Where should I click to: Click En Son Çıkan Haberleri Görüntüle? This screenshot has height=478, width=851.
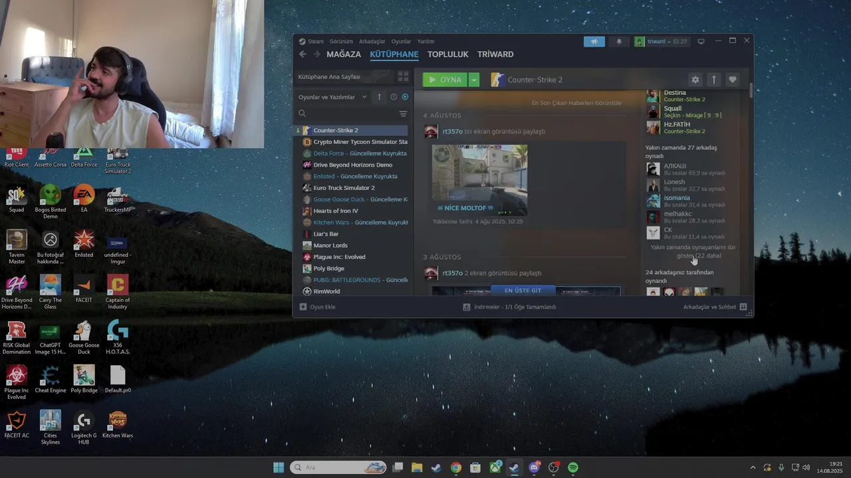[x=576, y=103]
